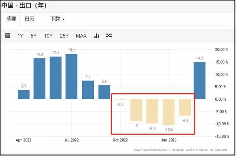The height and width of the screenshot is (157, 236).
Task: Click the bar labeled 16.4
Action: click(x=39, y=78)
